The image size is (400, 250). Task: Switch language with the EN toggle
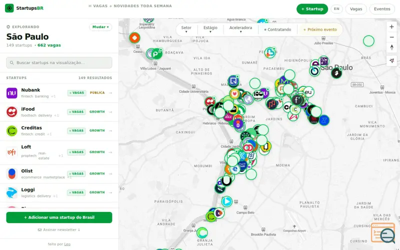click(x=336, y=9)
